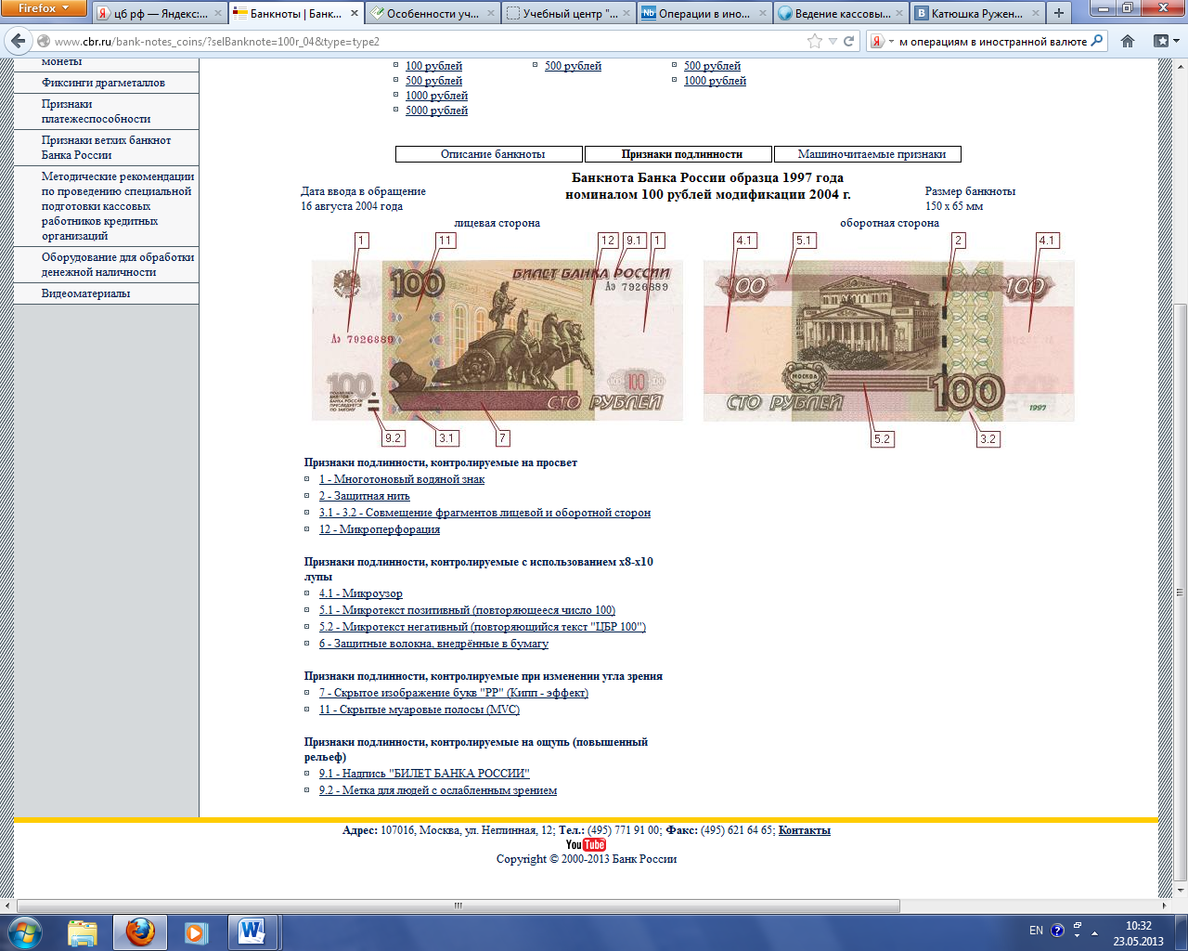Select 'Признаки подлинности' tab
The height and width of the screenshot is (951, 1188).
tap(678, 154)
